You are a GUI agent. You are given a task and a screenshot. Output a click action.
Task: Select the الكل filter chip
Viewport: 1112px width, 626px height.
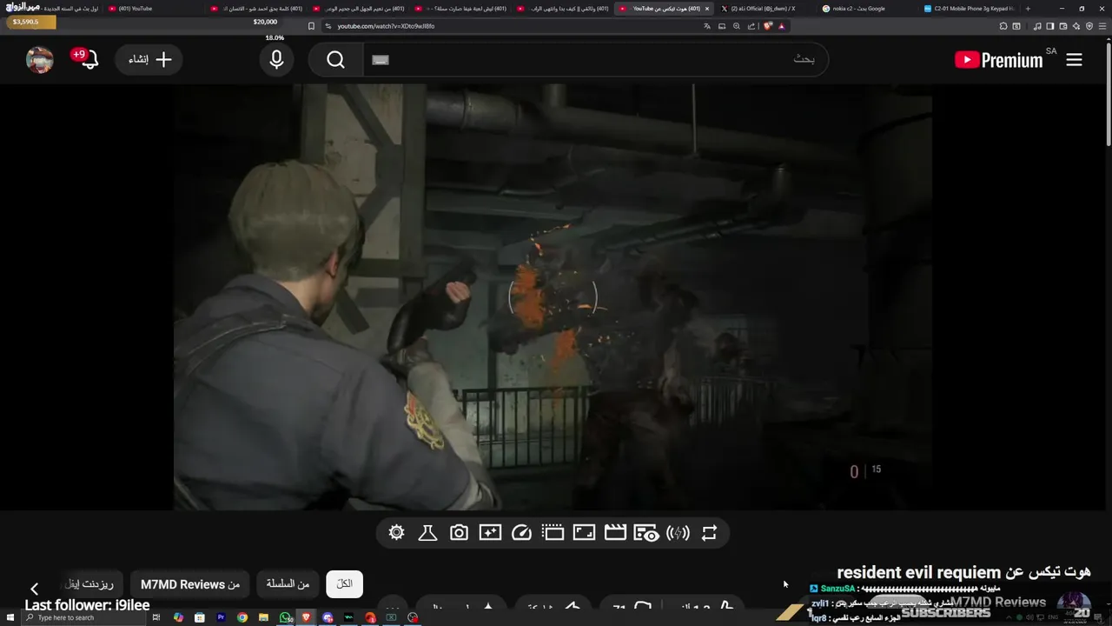(344, 584)
